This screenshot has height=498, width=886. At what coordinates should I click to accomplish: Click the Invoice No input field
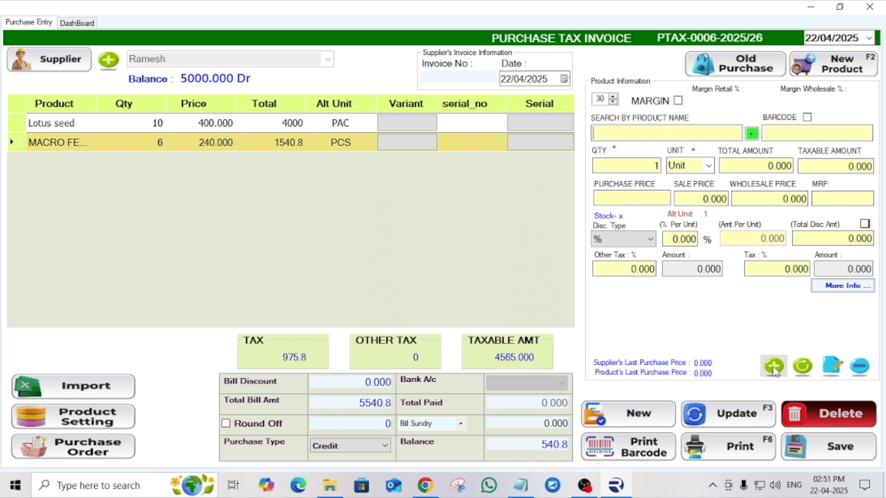458,77
